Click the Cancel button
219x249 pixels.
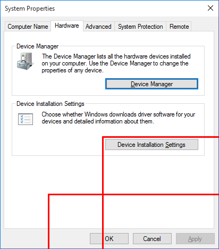click(x=152, y=239)
